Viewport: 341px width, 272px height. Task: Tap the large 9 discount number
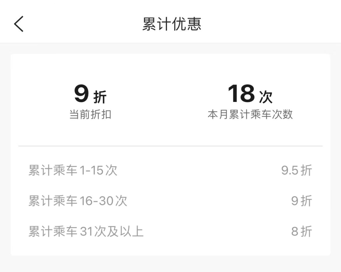[x=81, y=94]
